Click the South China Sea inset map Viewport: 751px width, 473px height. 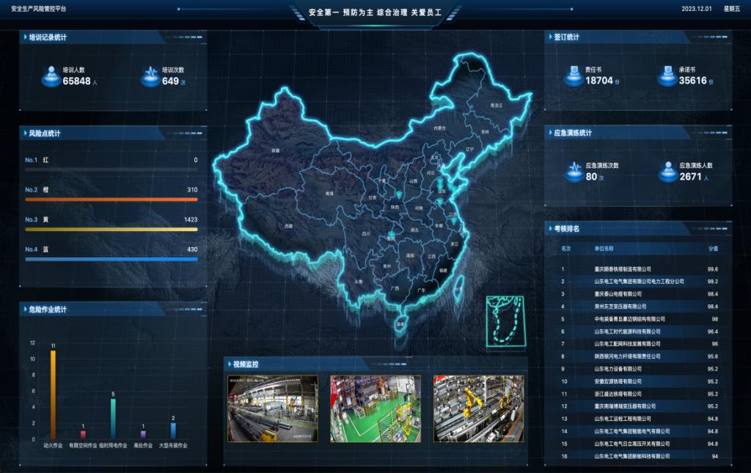[x=505, y=320]
